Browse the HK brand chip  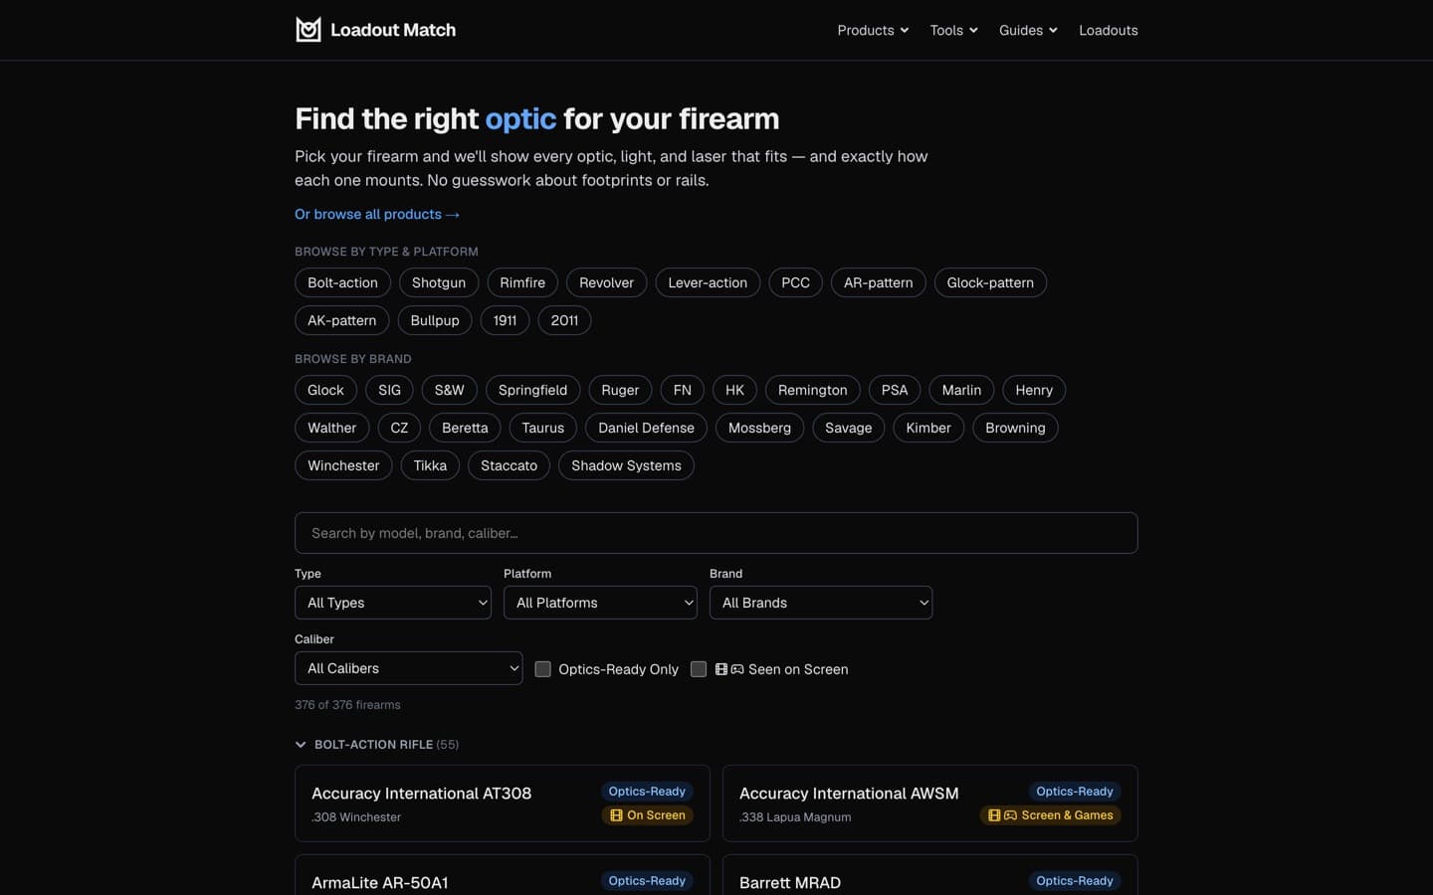[734, 390]
